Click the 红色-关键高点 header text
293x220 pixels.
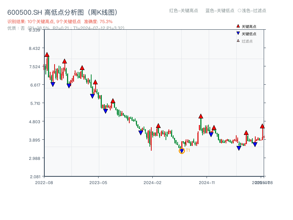tap(183, 11)
